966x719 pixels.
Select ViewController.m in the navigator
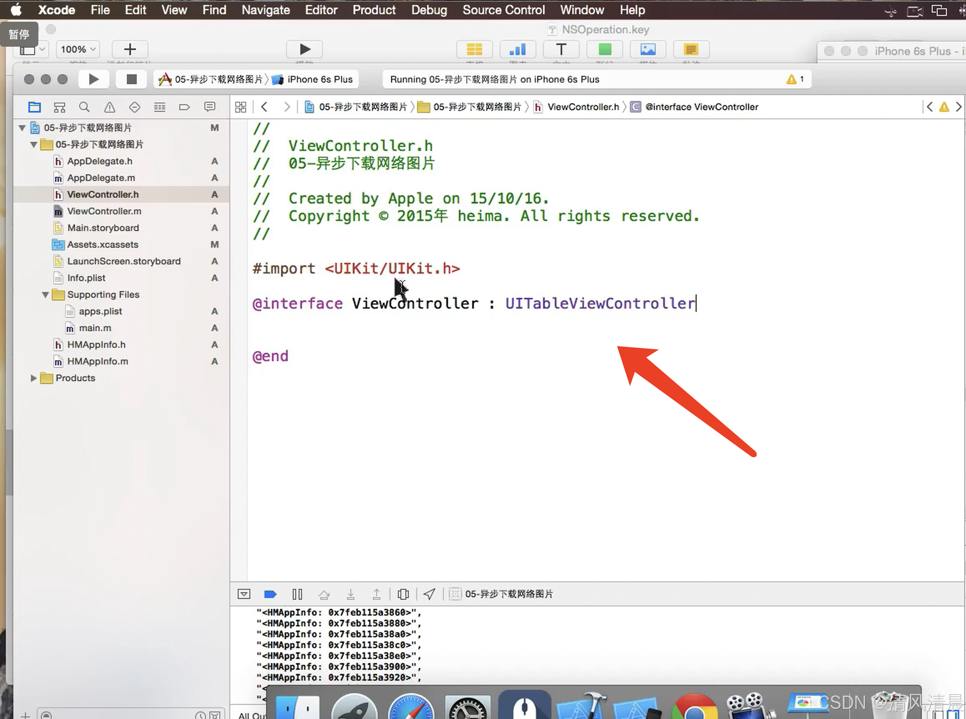(104, 211)
